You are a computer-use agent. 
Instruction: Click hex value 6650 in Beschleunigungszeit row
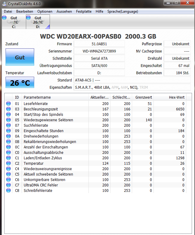tap(180, 109)
